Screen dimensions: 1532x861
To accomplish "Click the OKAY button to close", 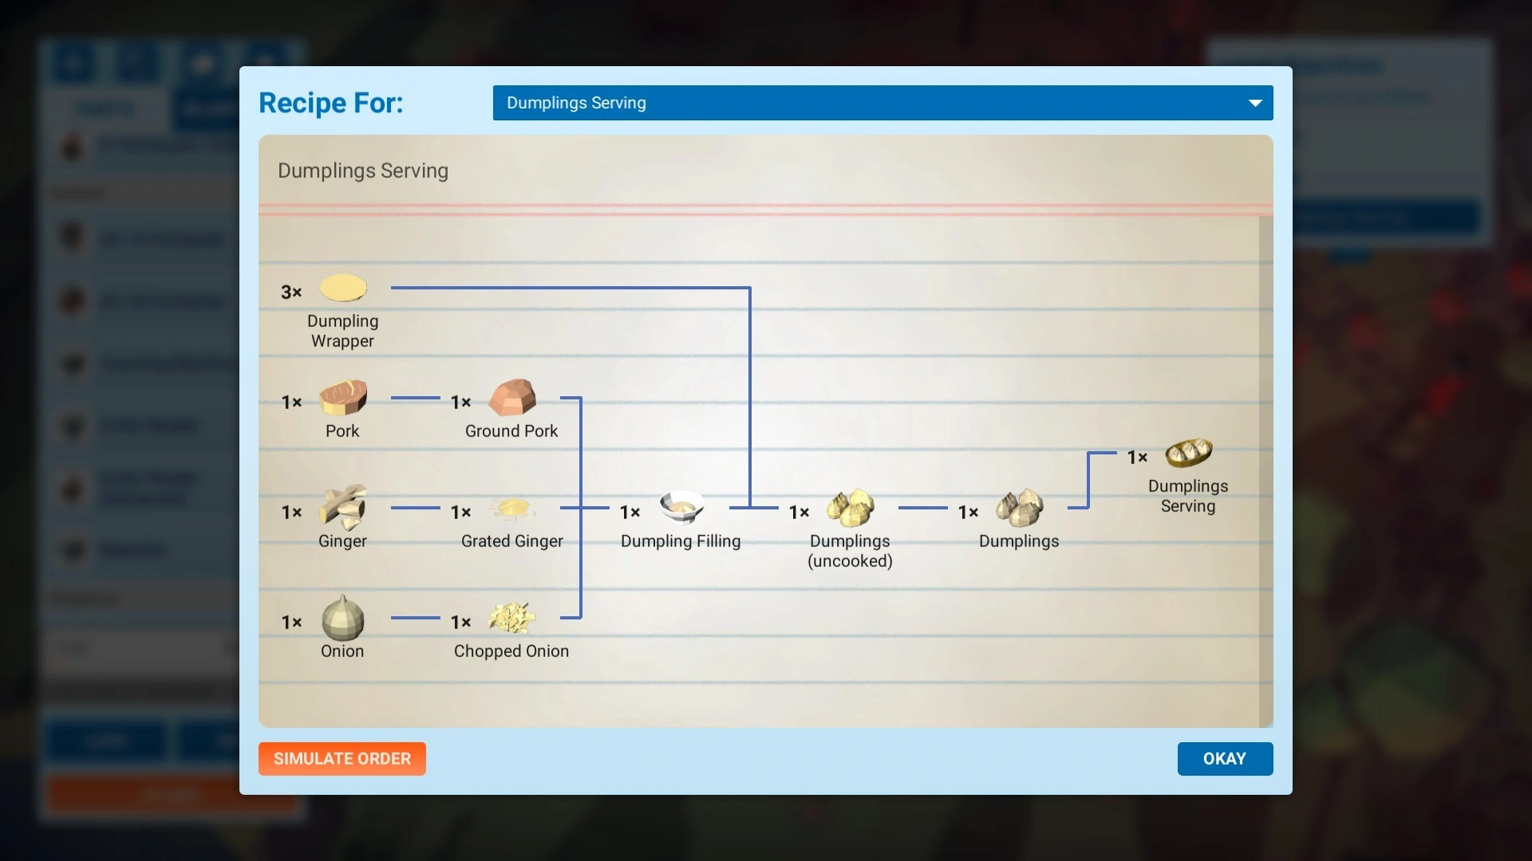I will pos(1224,758).
